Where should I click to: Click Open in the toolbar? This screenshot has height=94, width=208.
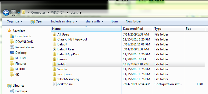pos(37,21)
